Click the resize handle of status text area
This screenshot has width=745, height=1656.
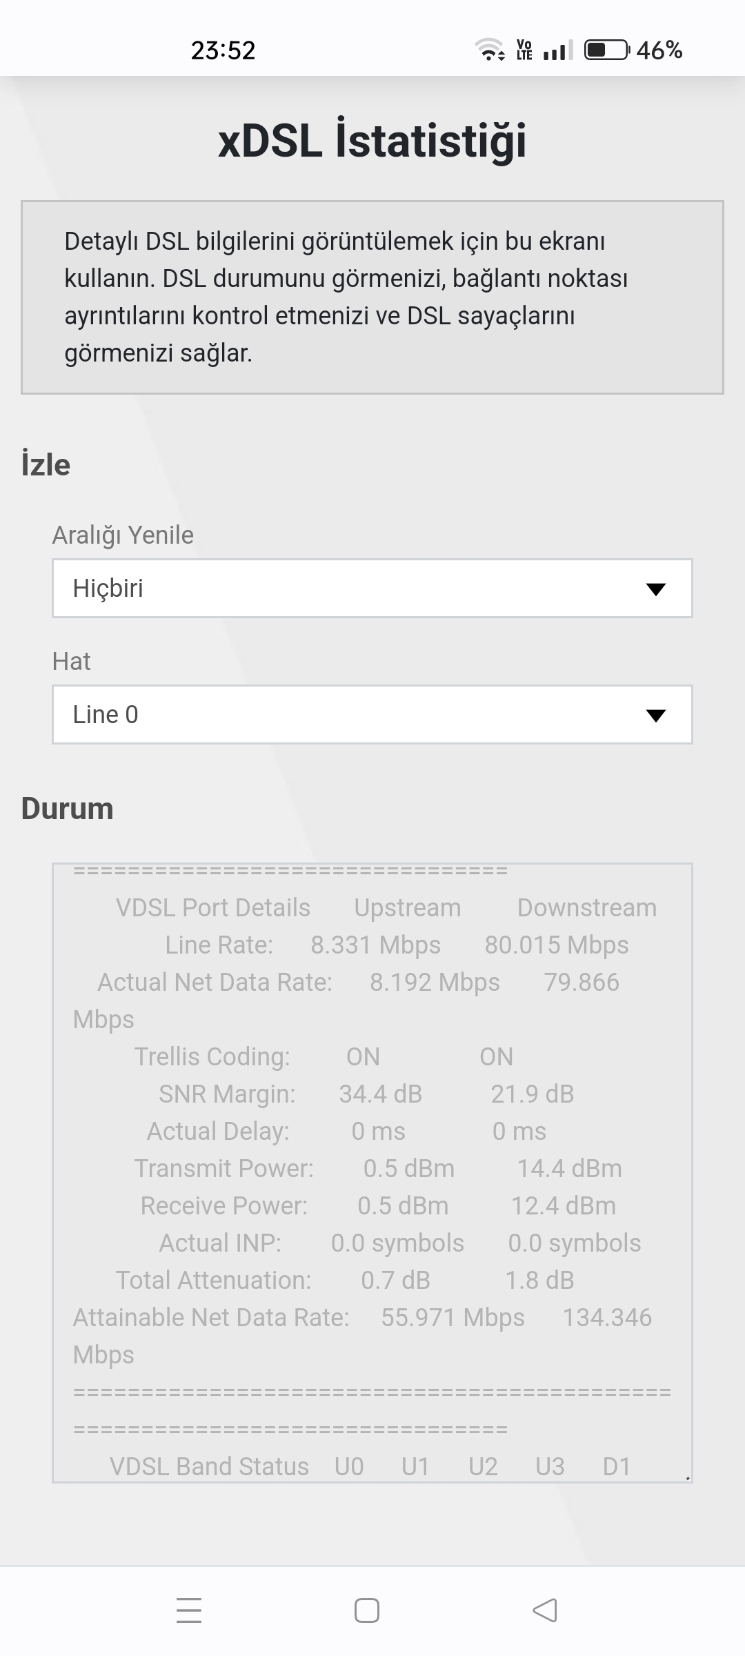click(x=687, y=1477)
